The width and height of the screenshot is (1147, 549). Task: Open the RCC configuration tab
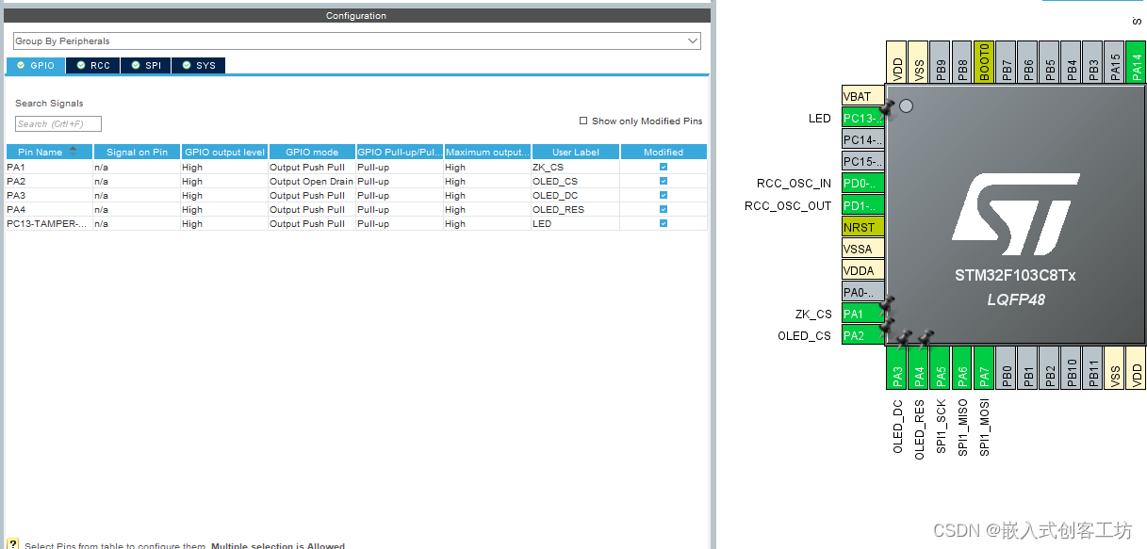[93, 66]
